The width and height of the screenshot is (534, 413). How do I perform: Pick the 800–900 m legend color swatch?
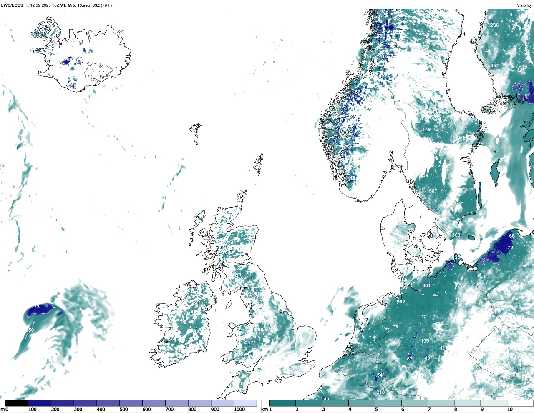pos(199,403)
